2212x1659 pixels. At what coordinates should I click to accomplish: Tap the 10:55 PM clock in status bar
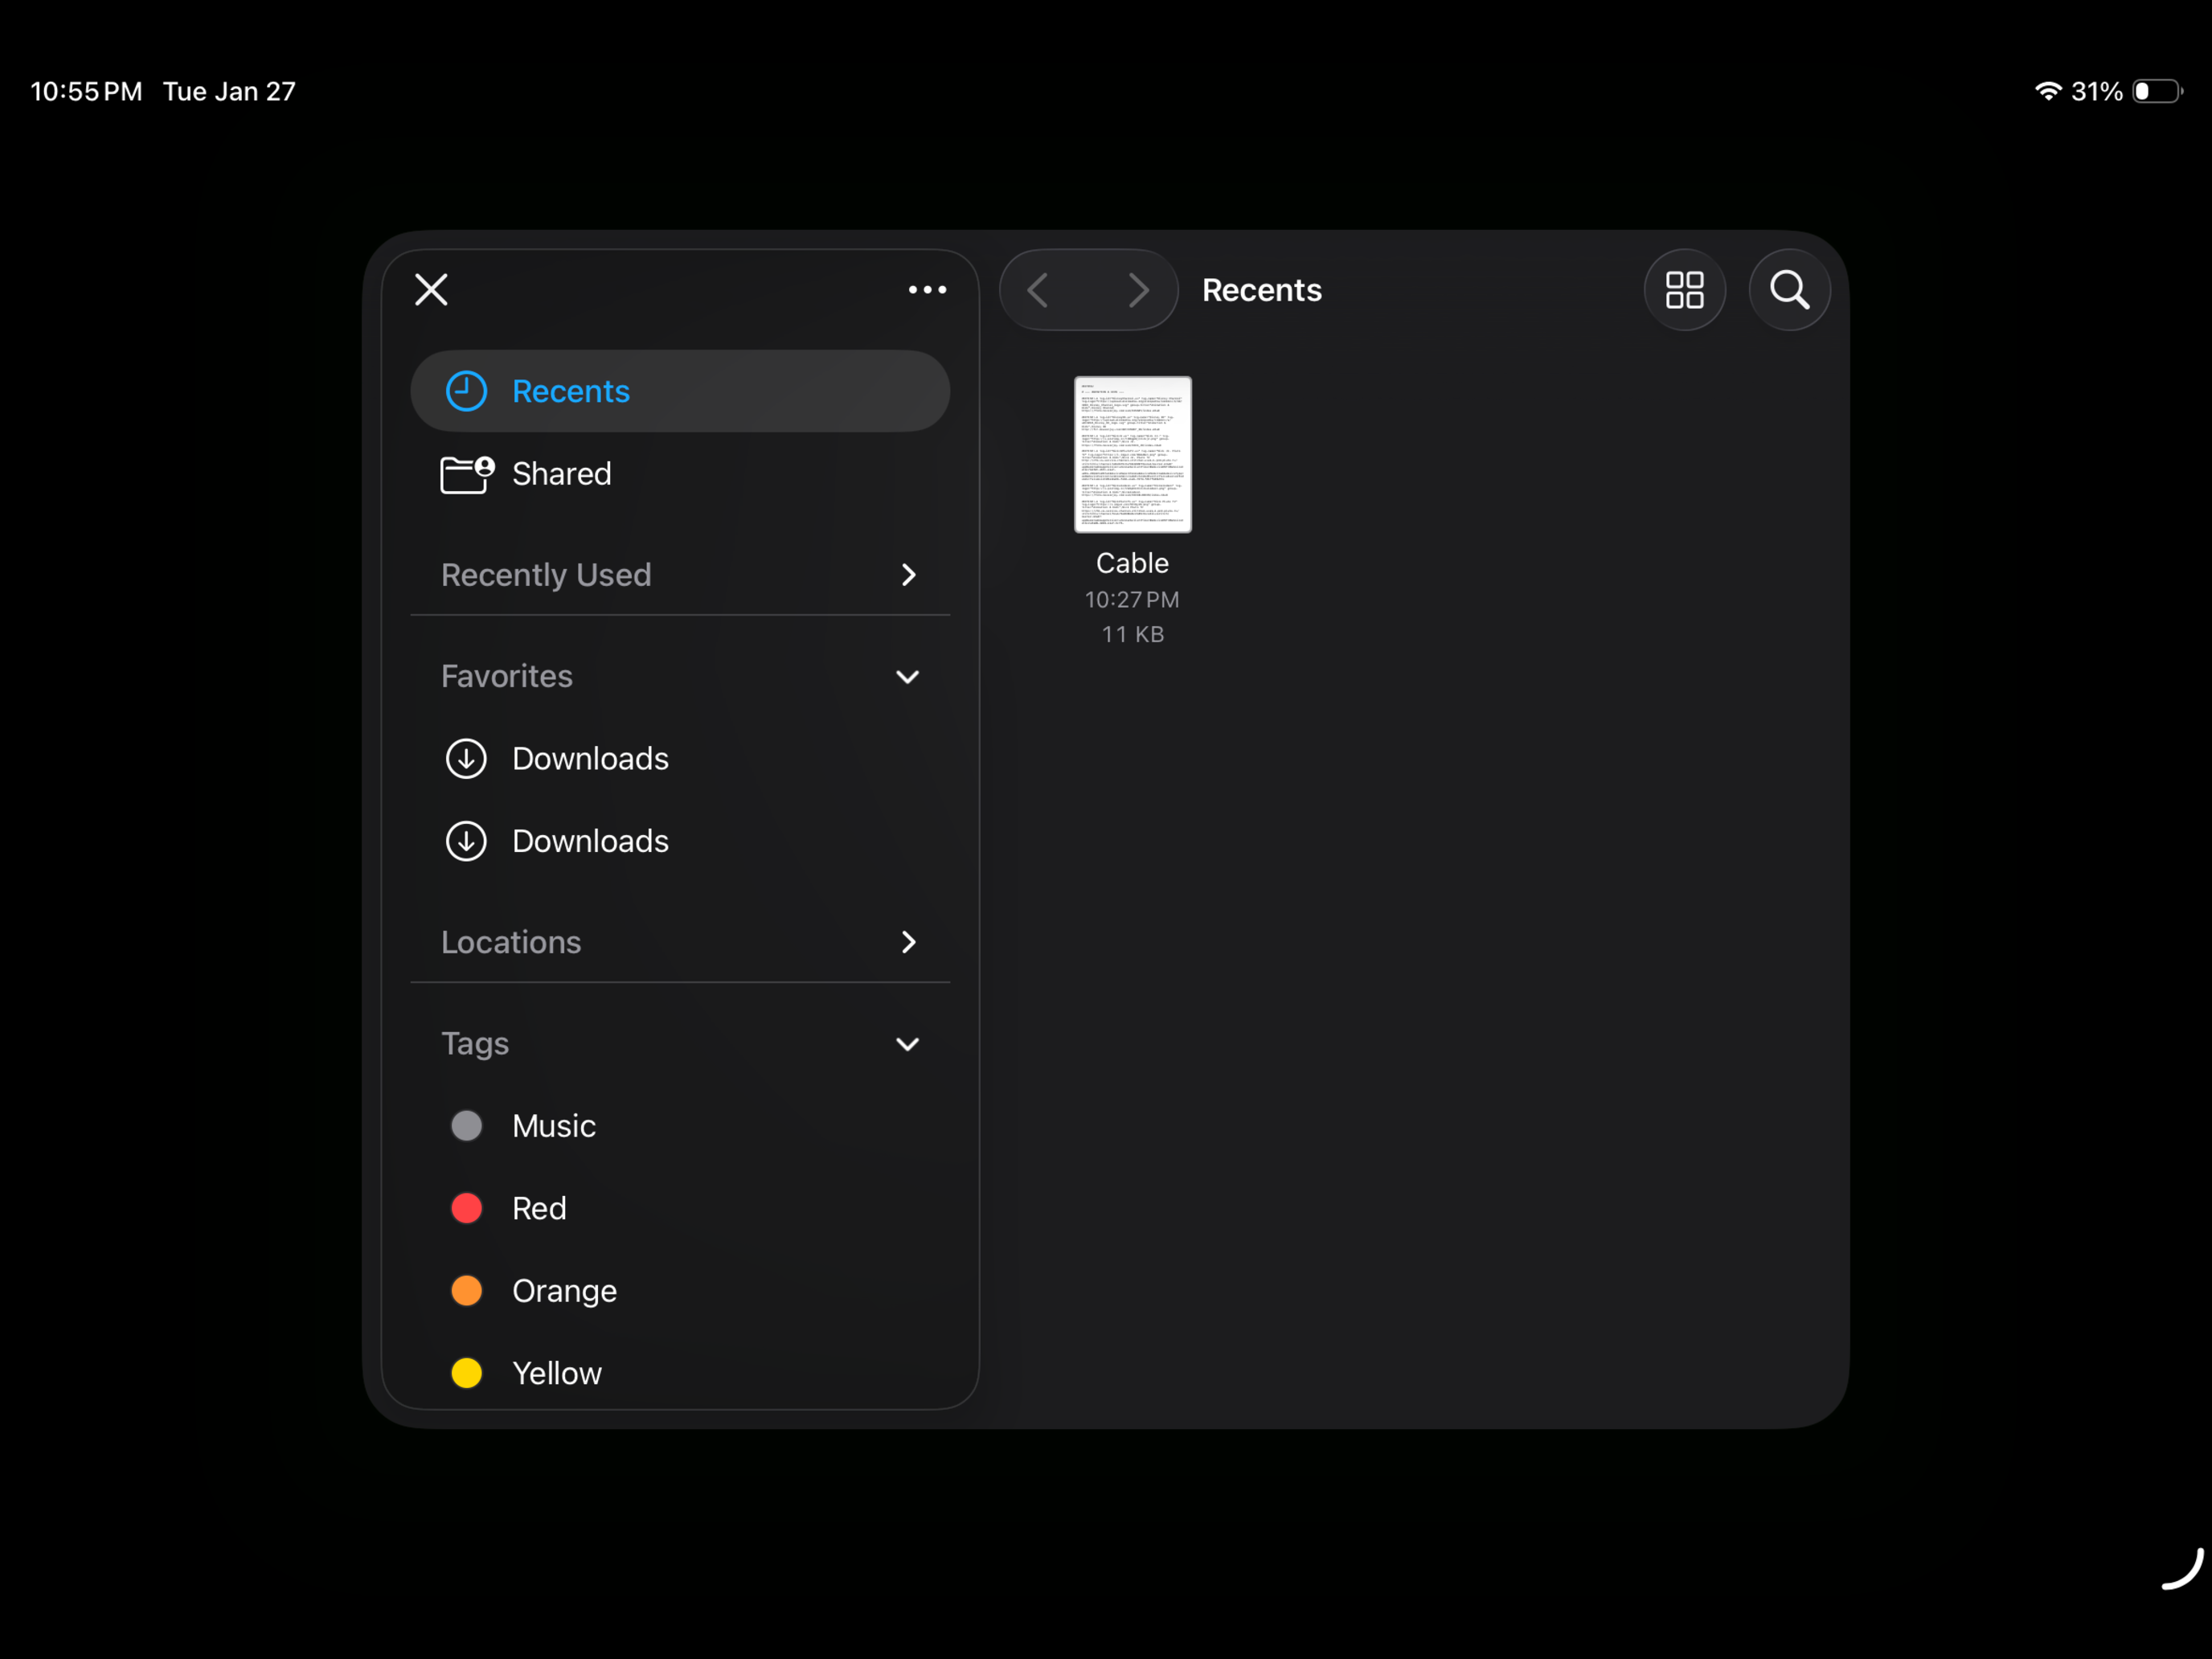tap(86, 91)
